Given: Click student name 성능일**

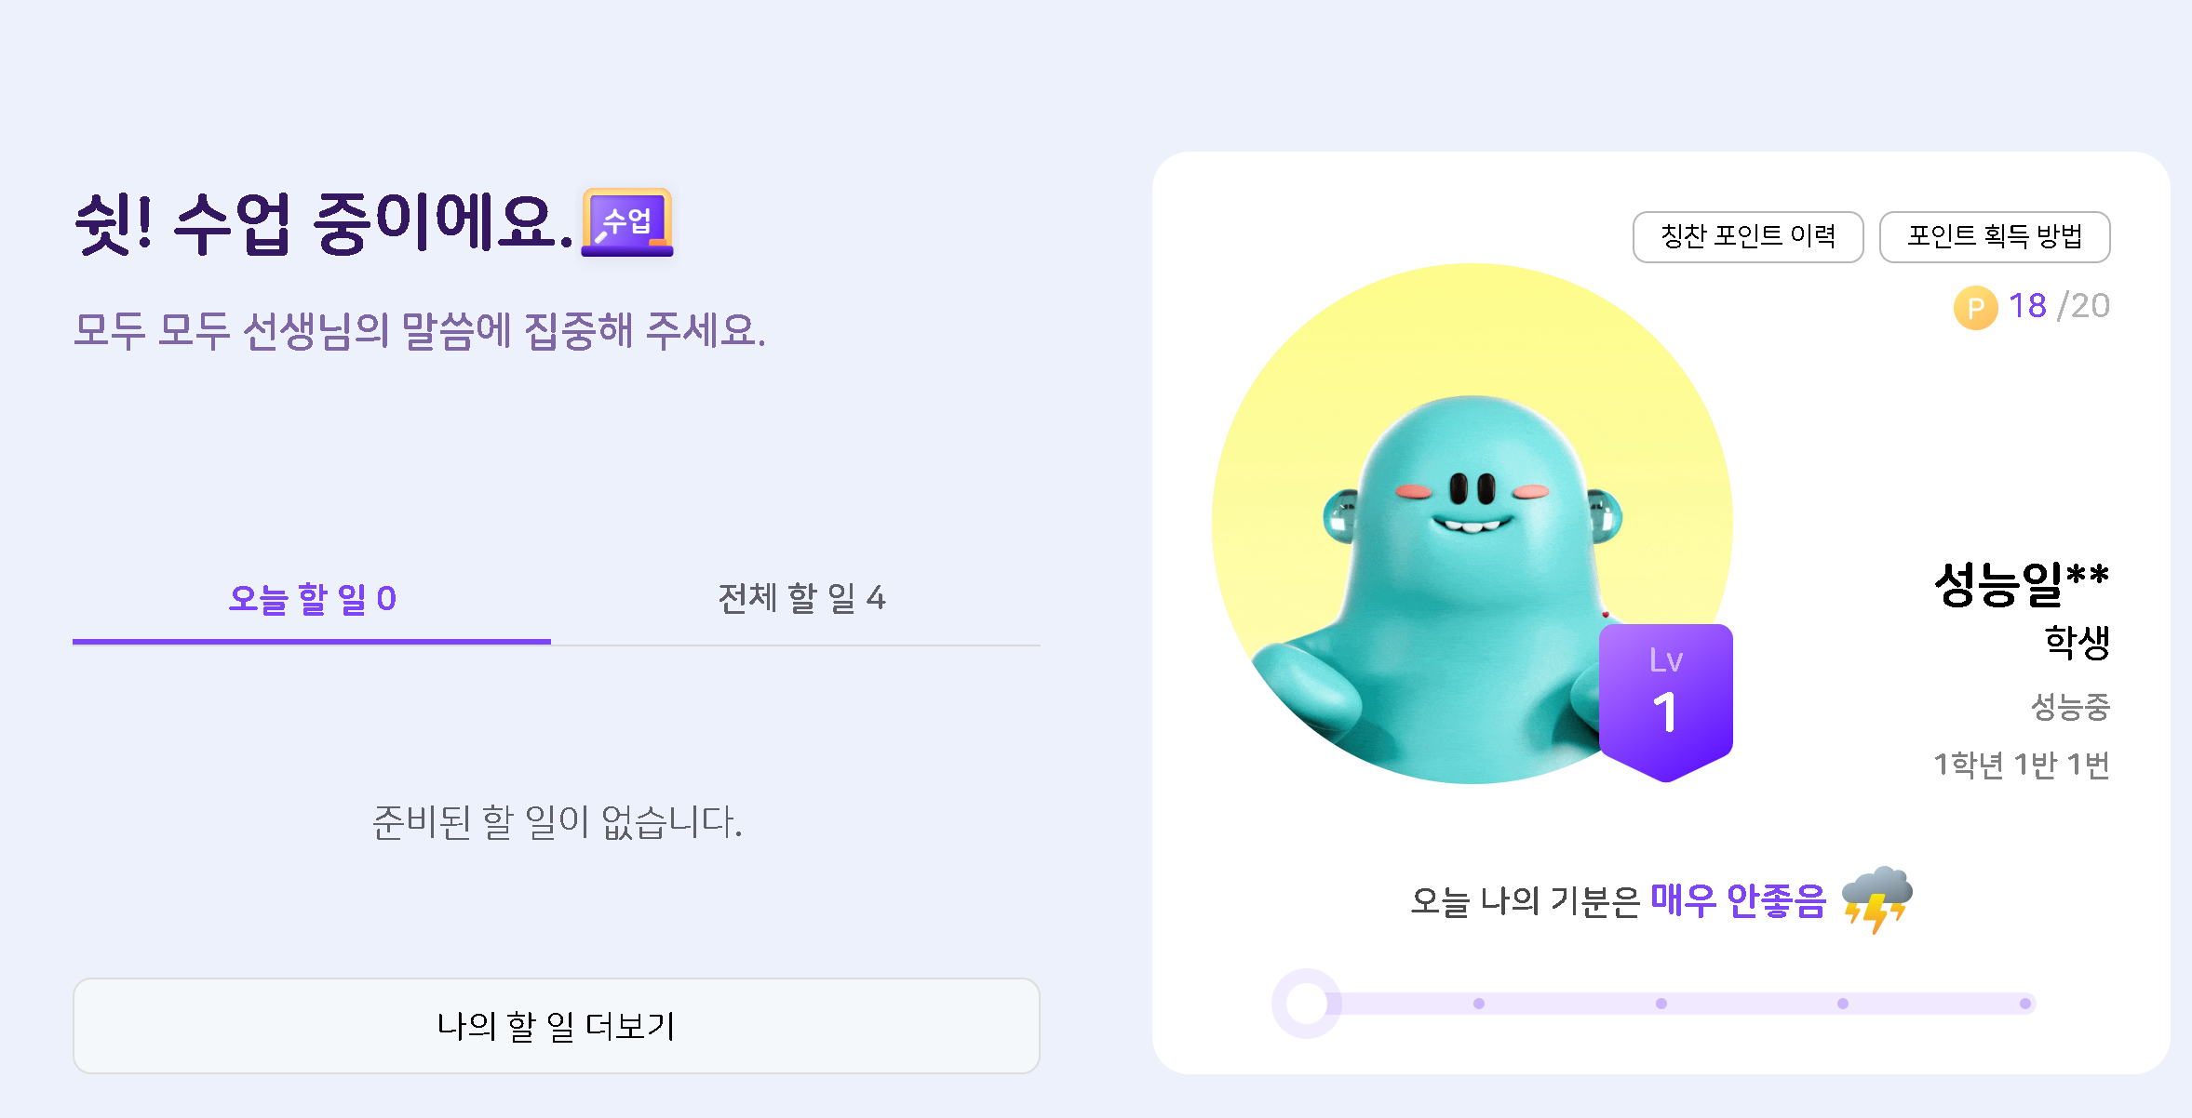Looking at the screenshot, I should tap(2022, 584).
